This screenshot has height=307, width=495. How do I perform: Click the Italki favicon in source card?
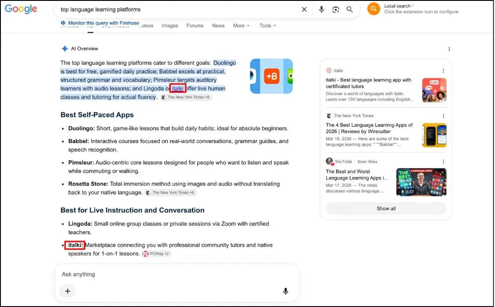click(x=329, y=70)
